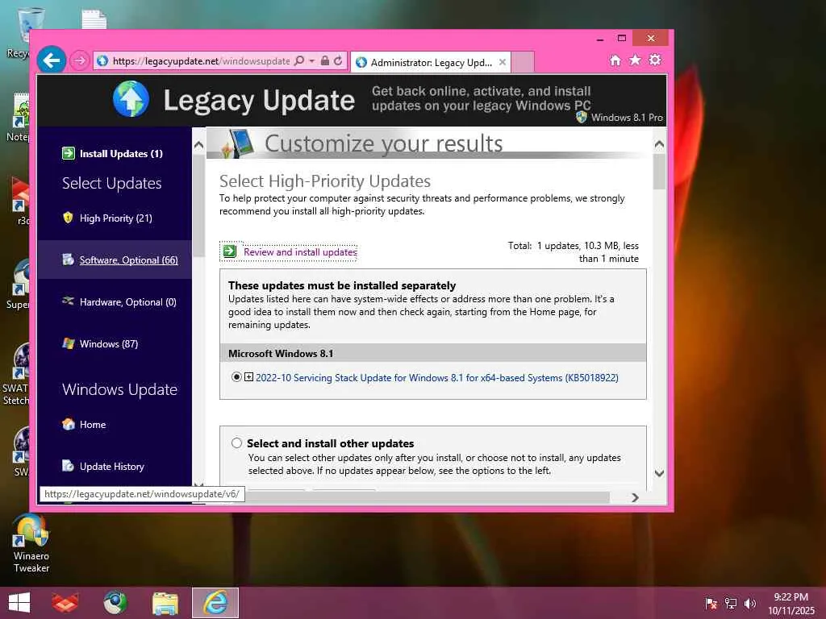Click the High Priority shield icon
Viewport: 826px width, 619px height.
[x=68, y=218]
